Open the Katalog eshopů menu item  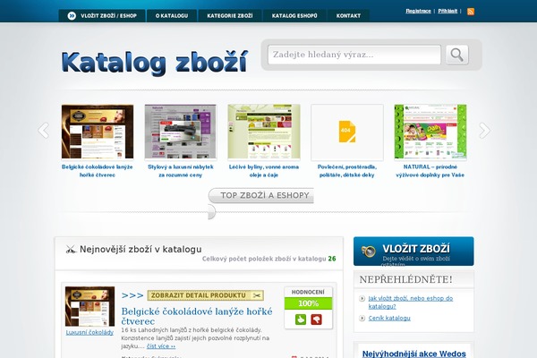(x=294, y=16)
